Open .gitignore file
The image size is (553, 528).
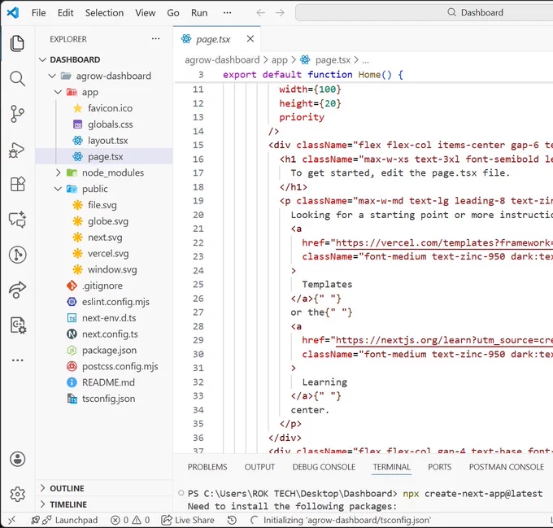click(x=102, y=286)
